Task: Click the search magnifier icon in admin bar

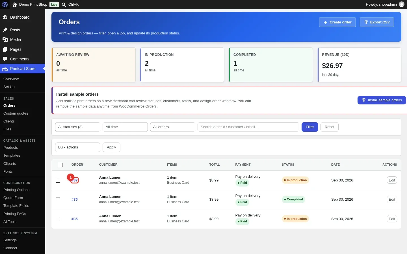Action: pos(64,5)
